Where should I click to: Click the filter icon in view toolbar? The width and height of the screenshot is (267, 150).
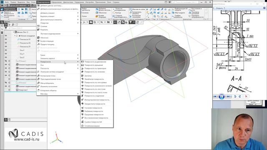coord(131,22)
